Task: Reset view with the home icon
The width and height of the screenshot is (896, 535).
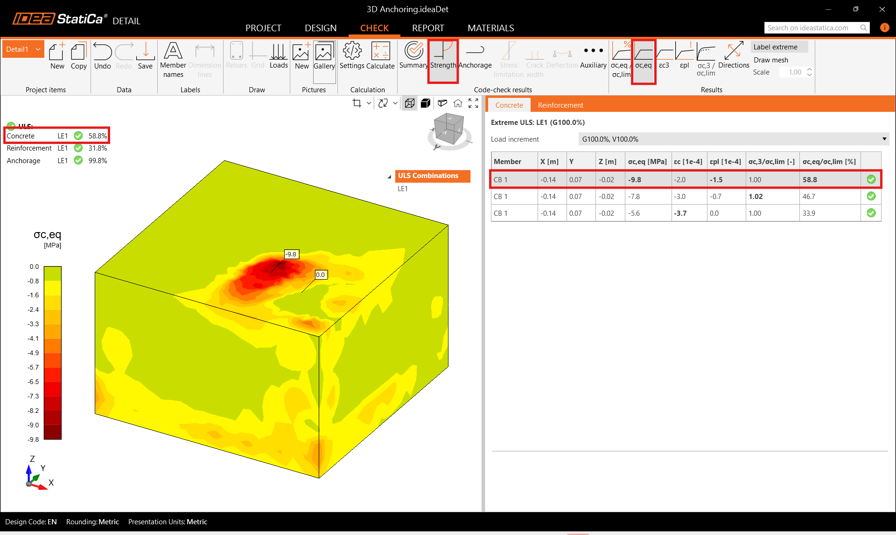Action: pyautogui.click(x=458, y=103)
